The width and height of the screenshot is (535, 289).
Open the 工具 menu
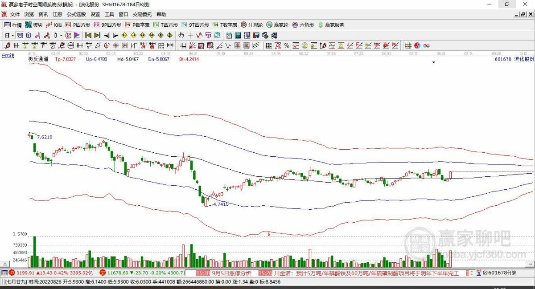(109, 14)
